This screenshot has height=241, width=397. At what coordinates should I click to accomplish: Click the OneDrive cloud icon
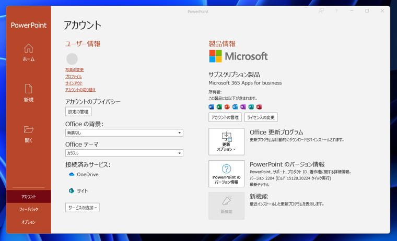72,174
